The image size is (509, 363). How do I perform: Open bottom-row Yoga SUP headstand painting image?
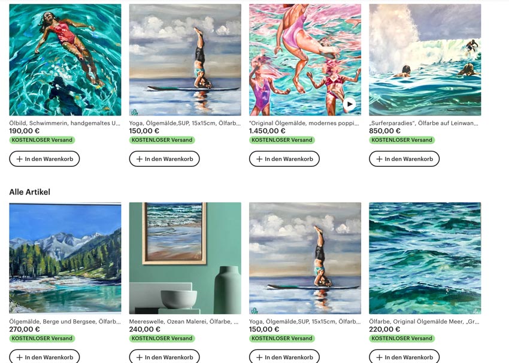tap(305, 258)
